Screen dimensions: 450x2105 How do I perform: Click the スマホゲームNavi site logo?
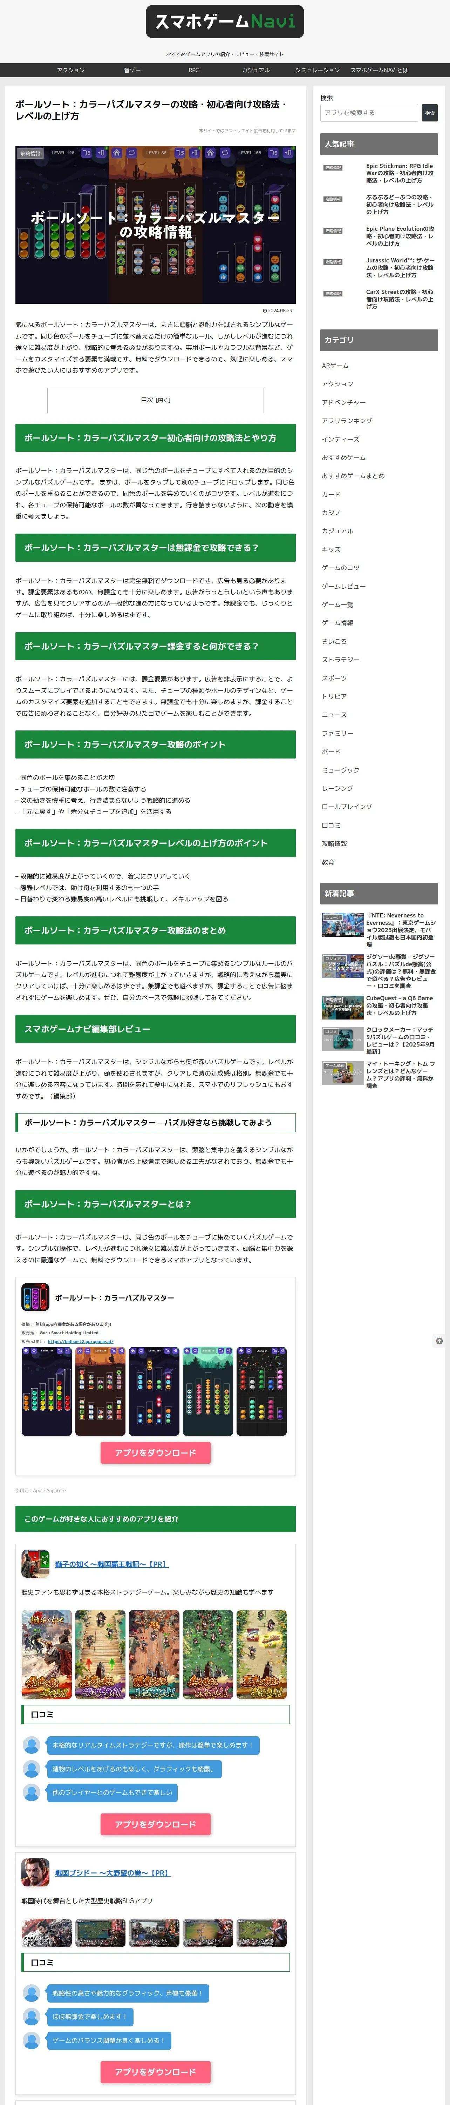pyautogui.click(x=225, y=22)
